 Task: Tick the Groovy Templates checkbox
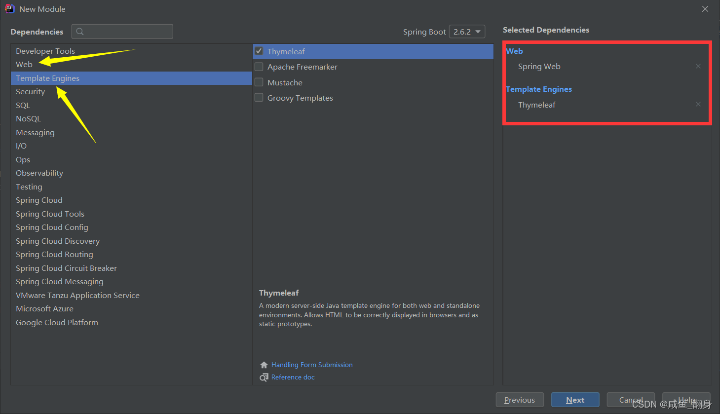259,98
